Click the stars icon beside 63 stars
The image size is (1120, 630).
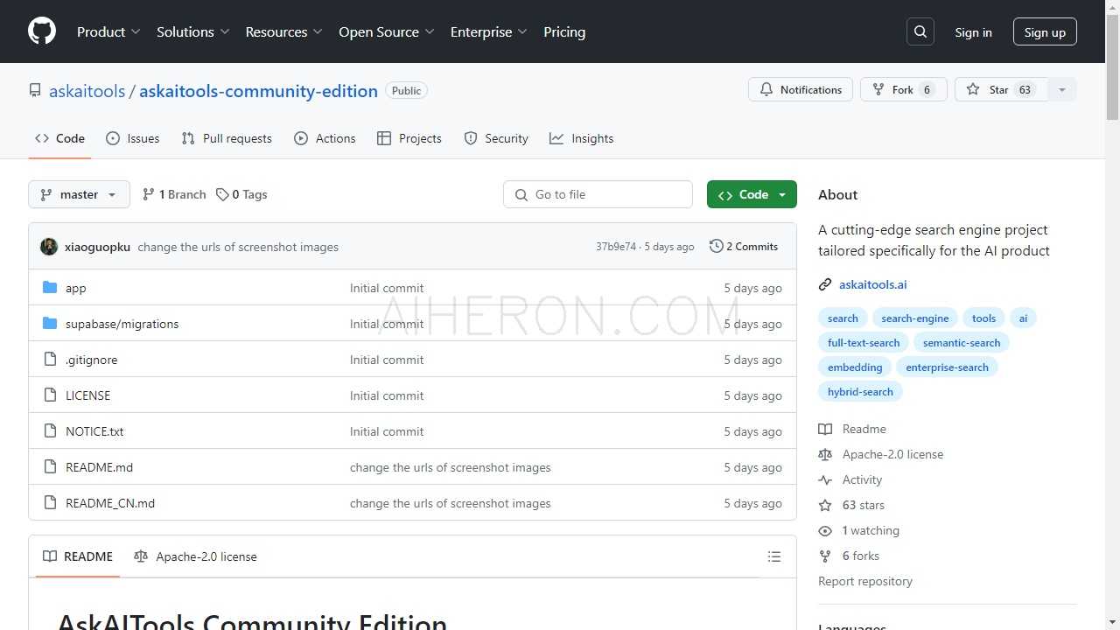coord(825,505)
